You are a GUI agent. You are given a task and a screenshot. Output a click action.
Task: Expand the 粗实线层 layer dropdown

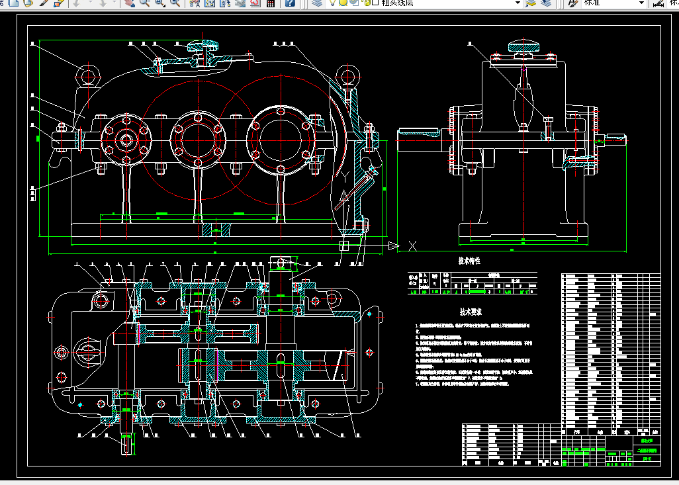coord(517,3)
